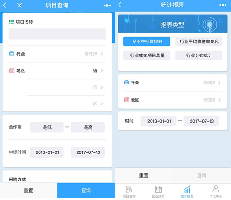The image size is (231, 200).
Task: Choose 行业平均收益率变化 report type
Action: tap(198, 41)
